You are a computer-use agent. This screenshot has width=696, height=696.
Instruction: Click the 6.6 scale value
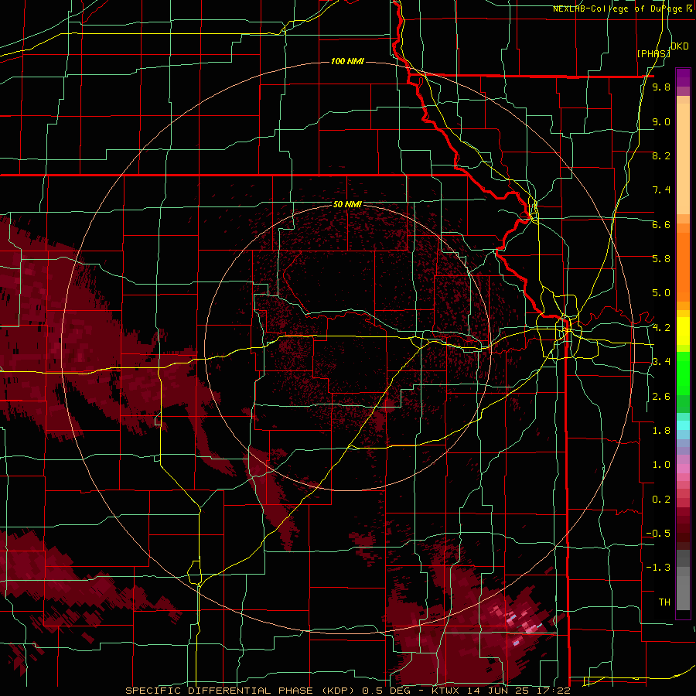click(x=661, y=224)
